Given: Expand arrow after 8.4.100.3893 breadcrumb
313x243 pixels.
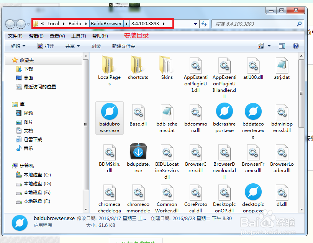Looking at the screenshot, I should (164, 24).
